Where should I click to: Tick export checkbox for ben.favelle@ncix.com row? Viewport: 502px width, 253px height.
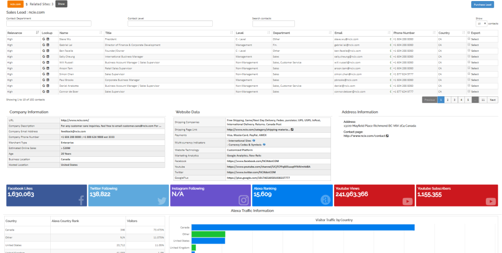469,50
